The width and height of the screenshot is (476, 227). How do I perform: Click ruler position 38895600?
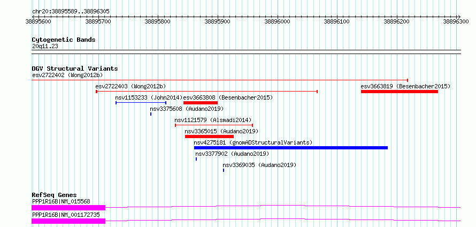point(39,21)
